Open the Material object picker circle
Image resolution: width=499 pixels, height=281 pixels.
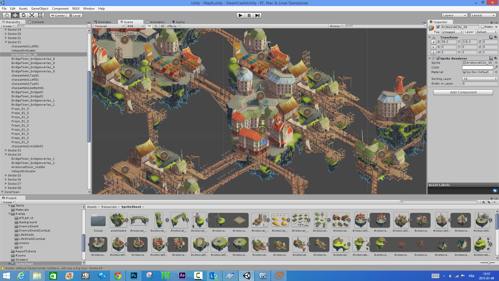[x=496, y=72]
